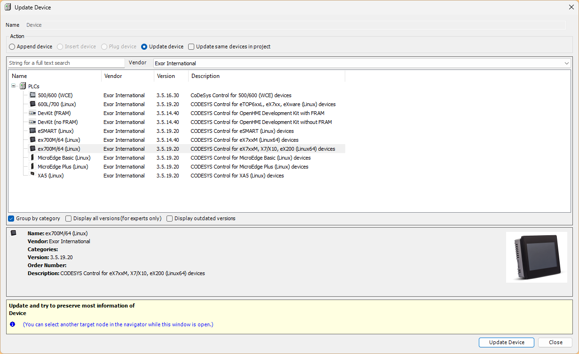Click the Close button
This screenshot has width=579, height=354.
[x=555, y=342]
